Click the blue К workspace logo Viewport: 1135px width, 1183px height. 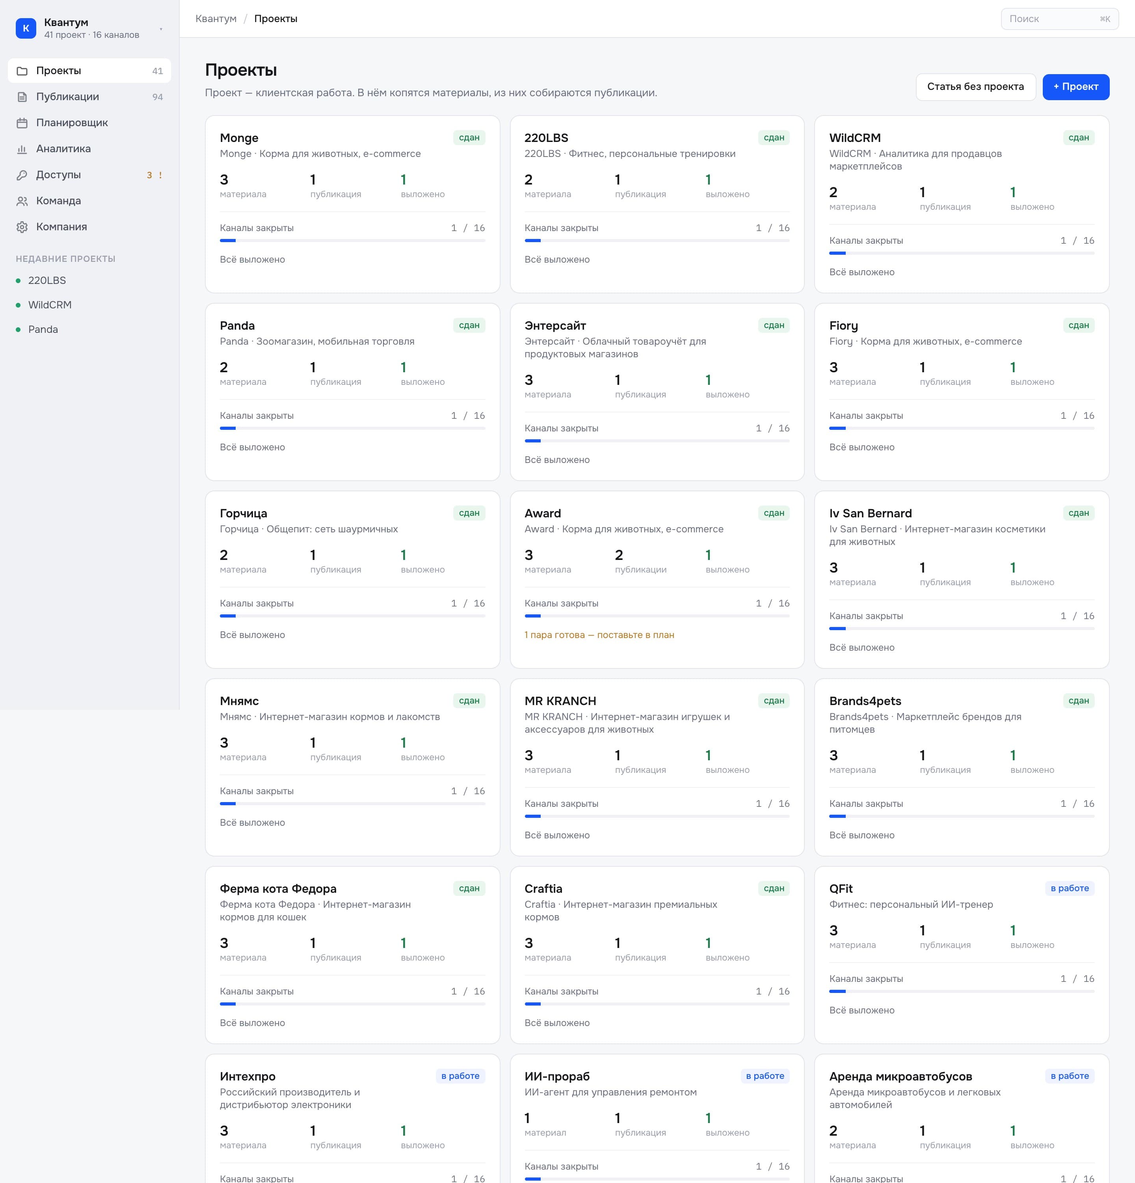pos(26,28)
